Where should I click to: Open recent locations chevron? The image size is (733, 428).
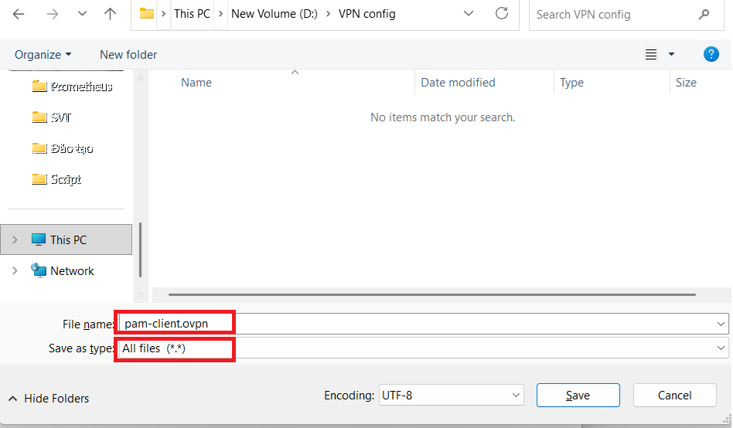pyautogui.click(x=83, y=14)
